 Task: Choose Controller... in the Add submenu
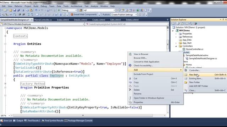[205, 71]
